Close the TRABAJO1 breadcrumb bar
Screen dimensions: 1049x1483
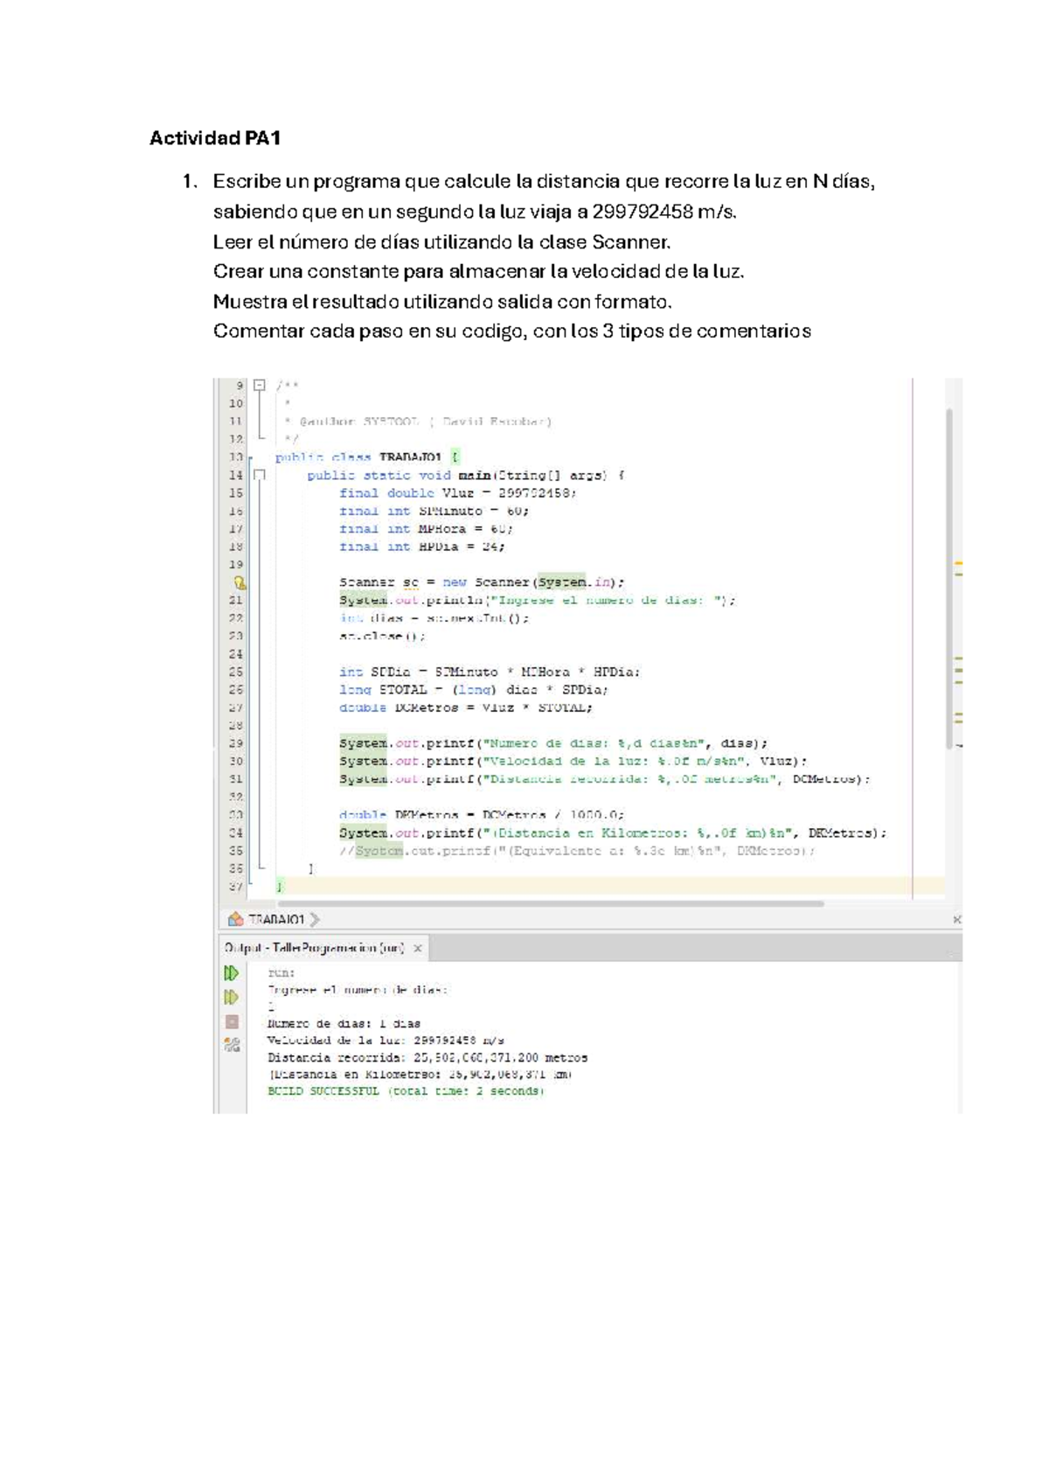coord(956,919)
